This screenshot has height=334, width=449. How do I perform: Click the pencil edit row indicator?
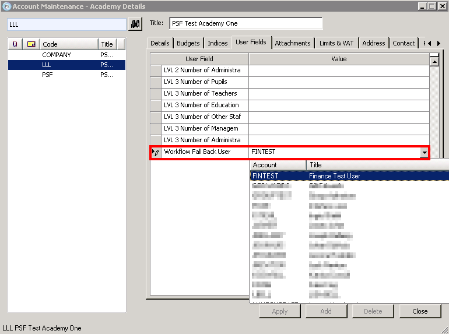point(156,152)
